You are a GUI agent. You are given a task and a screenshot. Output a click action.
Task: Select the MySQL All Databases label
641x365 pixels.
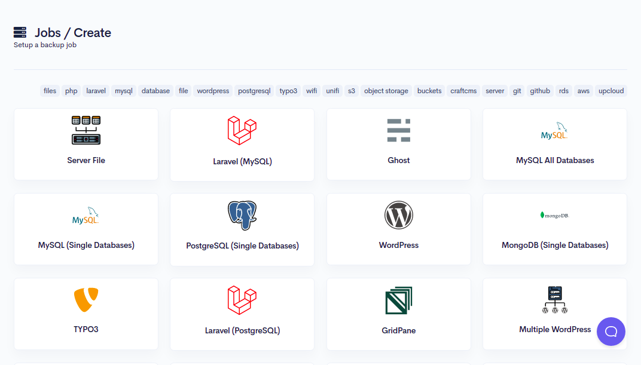pos(555,161)
